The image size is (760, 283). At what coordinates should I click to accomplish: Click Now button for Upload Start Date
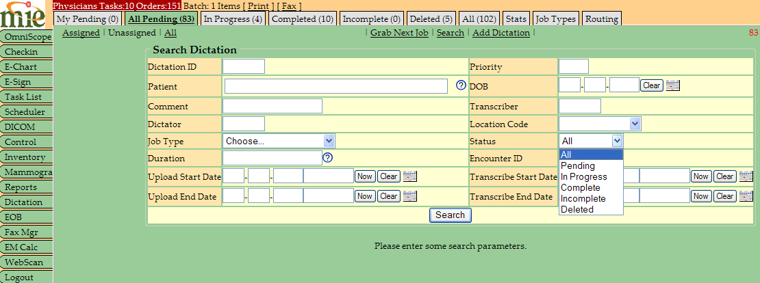364,176
